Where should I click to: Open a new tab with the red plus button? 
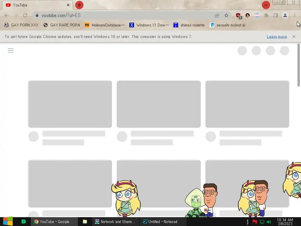click(x=79, y=5)
